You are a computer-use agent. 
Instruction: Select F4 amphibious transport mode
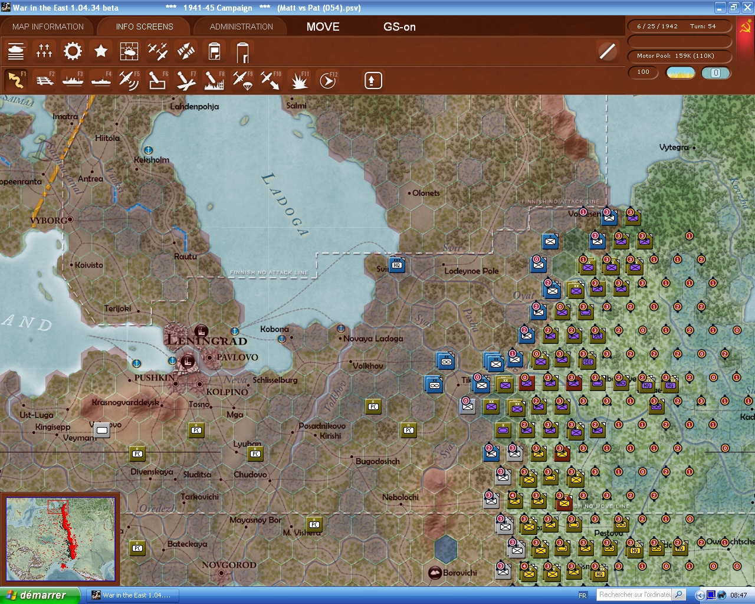[x=101, y=80]
